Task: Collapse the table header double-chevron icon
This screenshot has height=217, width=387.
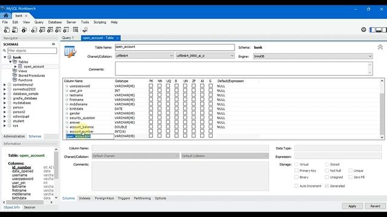Action: pyautogui.click(x=380, y=47)
